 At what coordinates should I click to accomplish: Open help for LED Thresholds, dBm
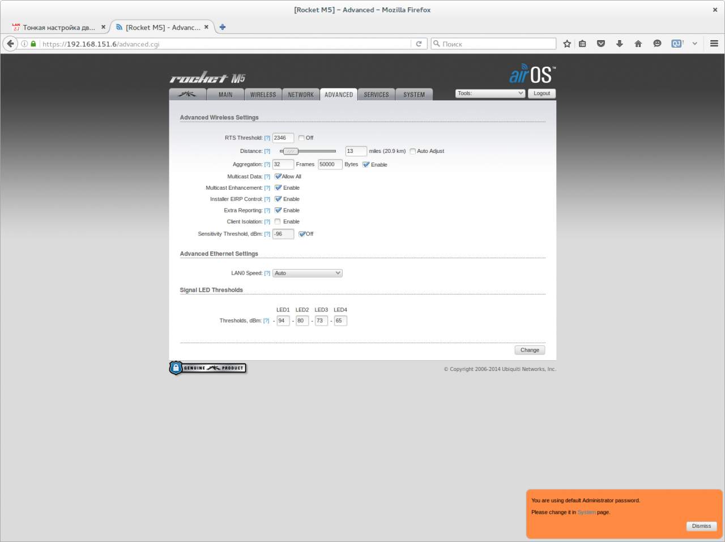pyautogui.click(x=266, y=321)
